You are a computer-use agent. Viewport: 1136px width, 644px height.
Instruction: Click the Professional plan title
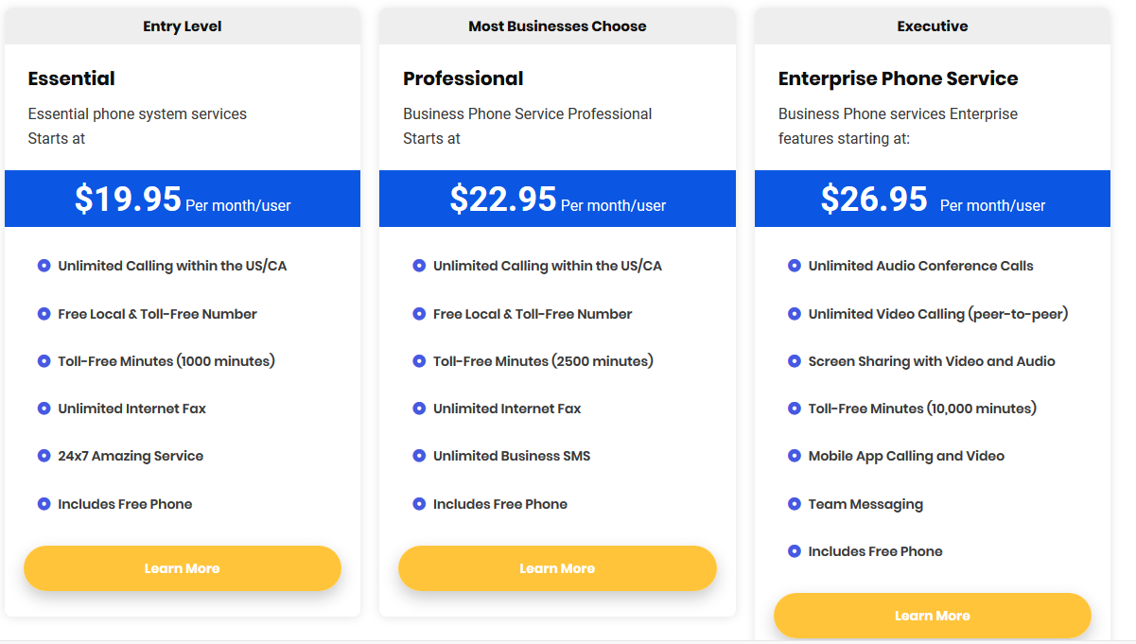(x=463, y=78)
